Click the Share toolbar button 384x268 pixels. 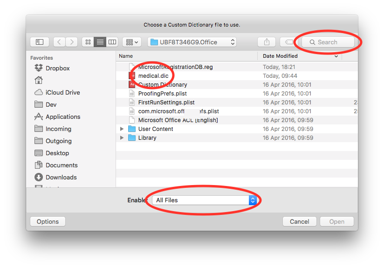[267, 42]
